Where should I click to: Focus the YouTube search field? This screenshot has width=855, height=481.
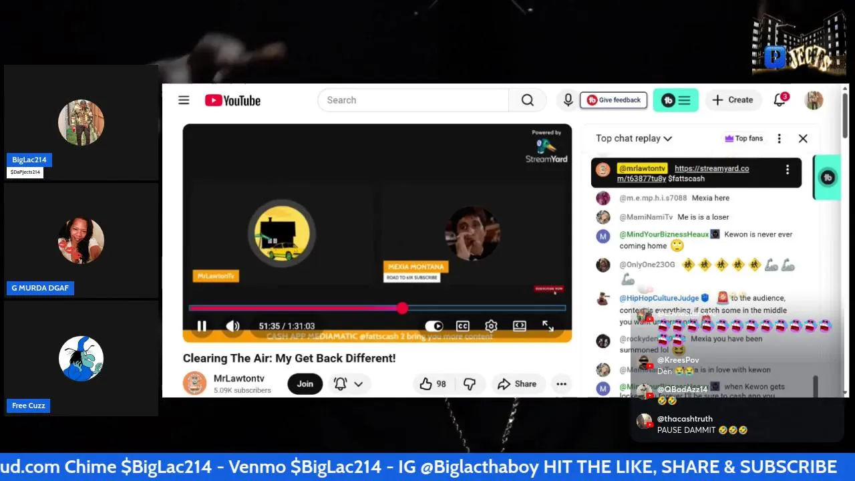413,100
